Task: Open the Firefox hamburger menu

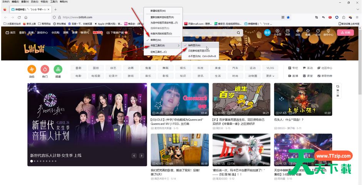Action: 357,17
